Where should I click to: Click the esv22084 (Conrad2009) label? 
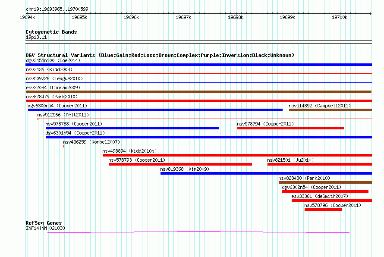point(53,88)
